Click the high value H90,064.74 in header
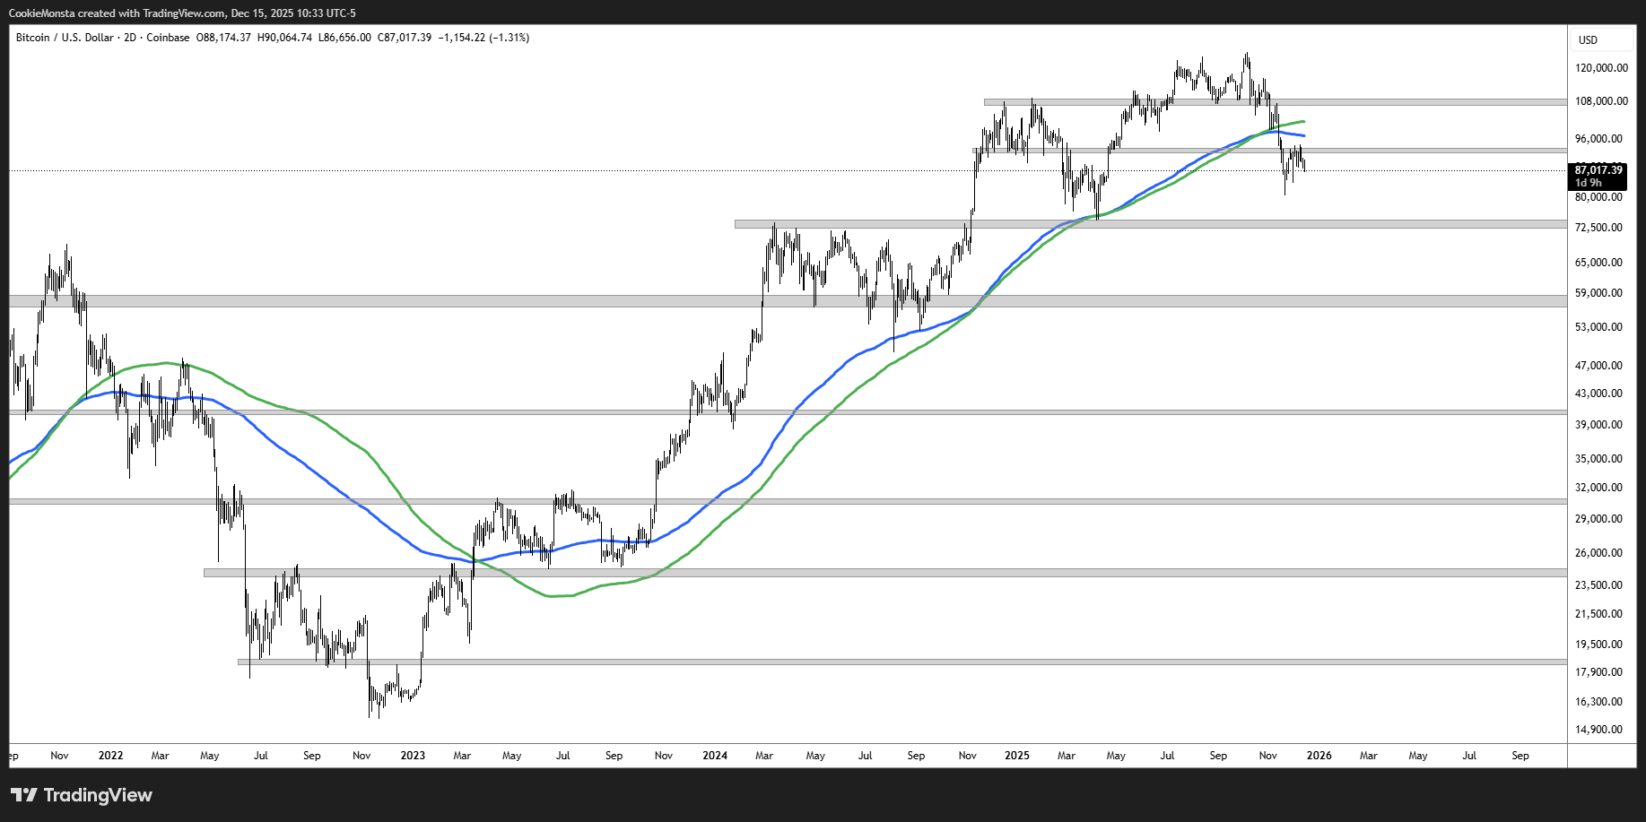 284,38
